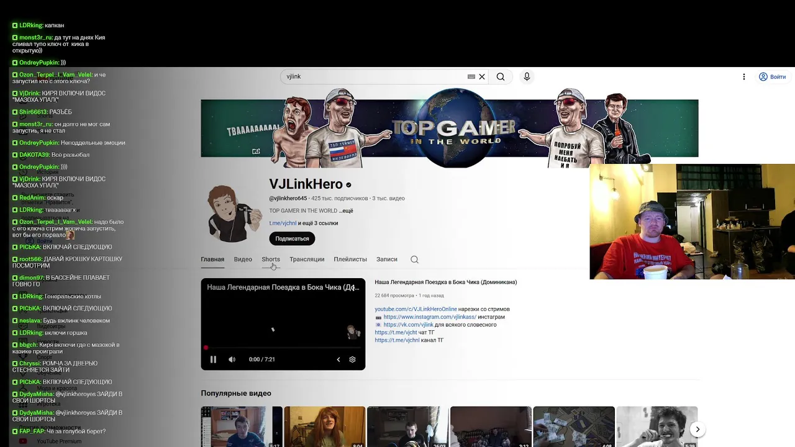
Task: Open youtube.com/c/VJLinkHeroOnline link
Action: click(416, 309)
